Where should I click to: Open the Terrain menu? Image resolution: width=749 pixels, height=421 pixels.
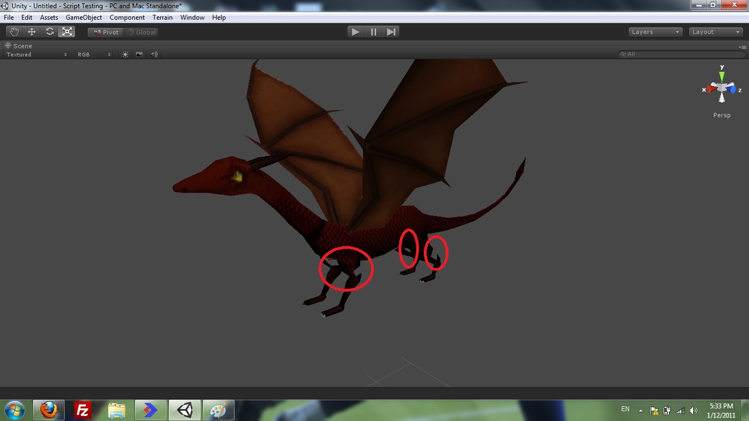162,17
